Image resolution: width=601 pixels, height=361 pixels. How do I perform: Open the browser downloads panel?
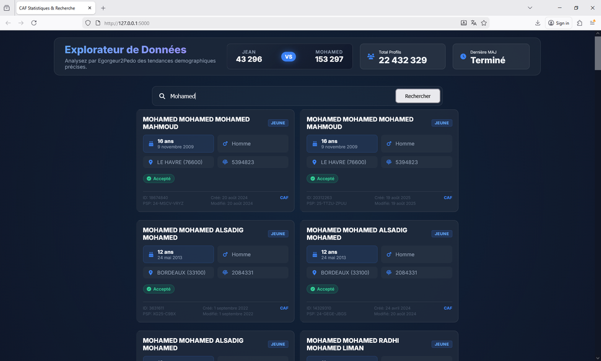click(538, 23)
